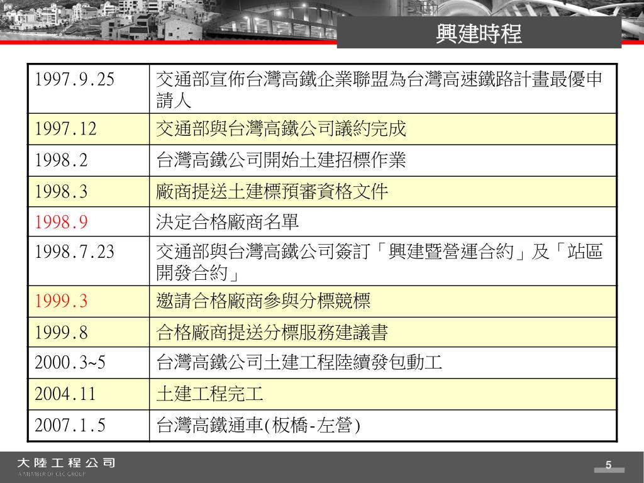Image resolution: width=644 pixels, height=483 pixels.
Task: Click the text 交通部宣佈台灣高鐵企業聯盟 row
Action: click(379, 89)
